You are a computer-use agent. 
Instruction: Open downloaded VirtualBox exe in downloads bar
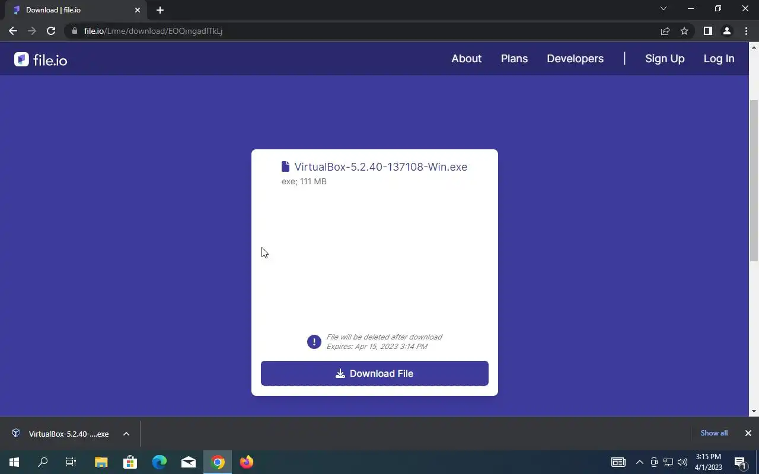click(61, 434)
